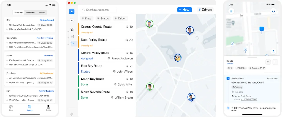Viewport: 282px width, 117px height.
Task: Open the Date filter dropdown
Action: (86, 18)
